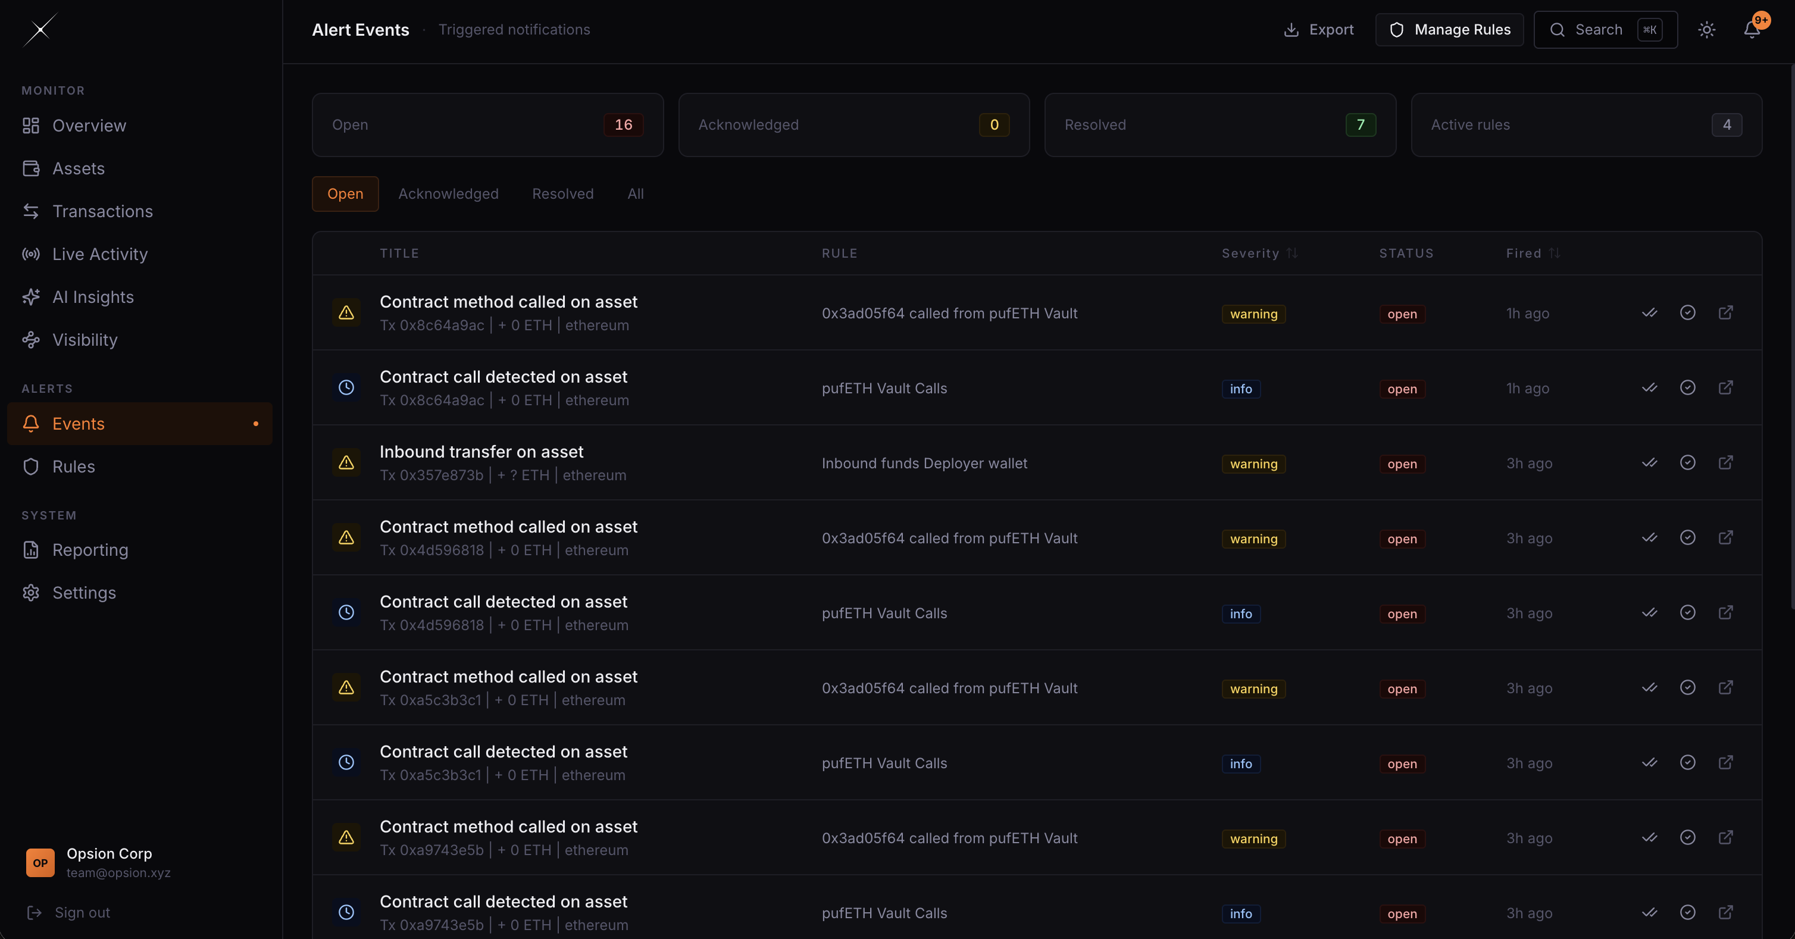The height and width of the screenshot is (939, 1795).
Task: Click the Export download icon
Action: (1293, 30)
